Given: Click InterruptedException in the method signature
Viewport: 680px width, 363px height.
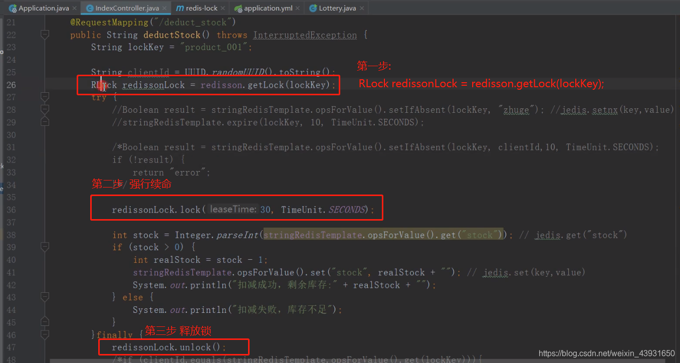Looking at the screenshot, I should (x=305, y=35).
